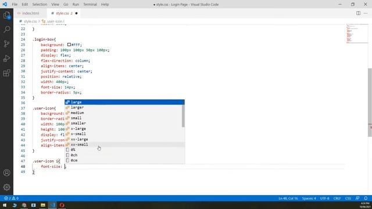Viewport: 372px width, 209px height.
Task: Open Chrome from the taskbar
Action: coord(24,205)
